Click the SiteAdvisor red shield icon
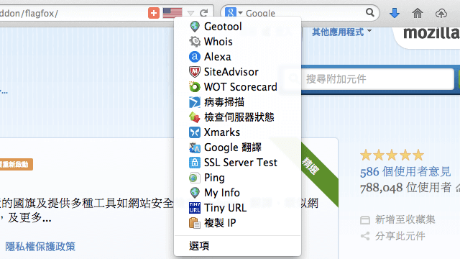Viewport: 460px width, 259px height. click(195, 72)
